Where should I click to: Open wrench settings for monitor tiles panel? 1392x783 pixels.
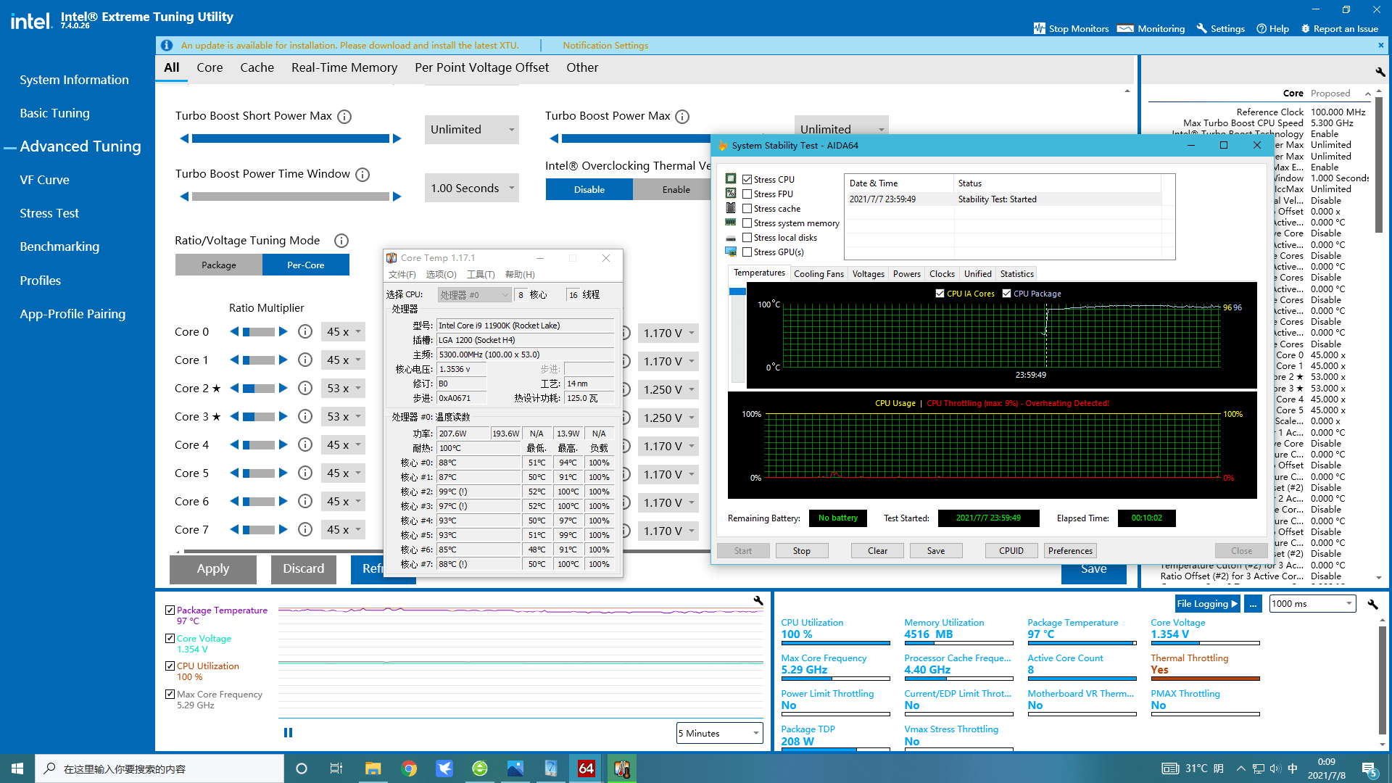point(1372,604)
